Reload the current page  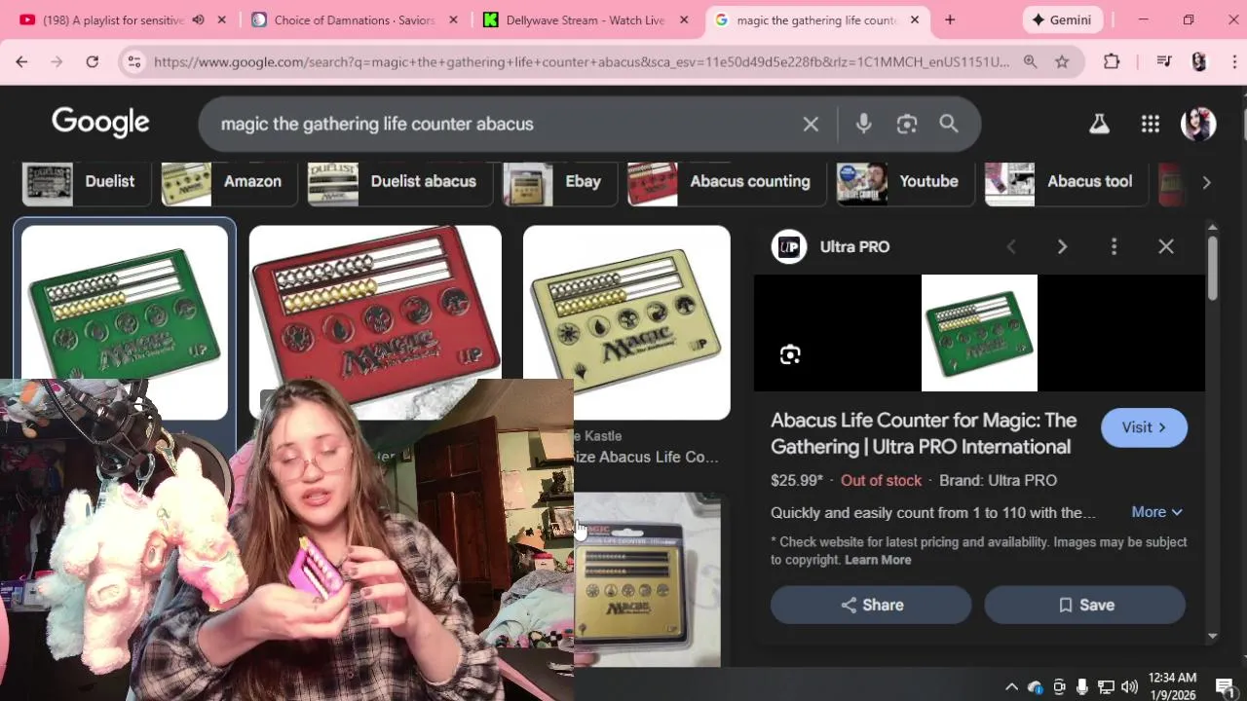point(92,61)
